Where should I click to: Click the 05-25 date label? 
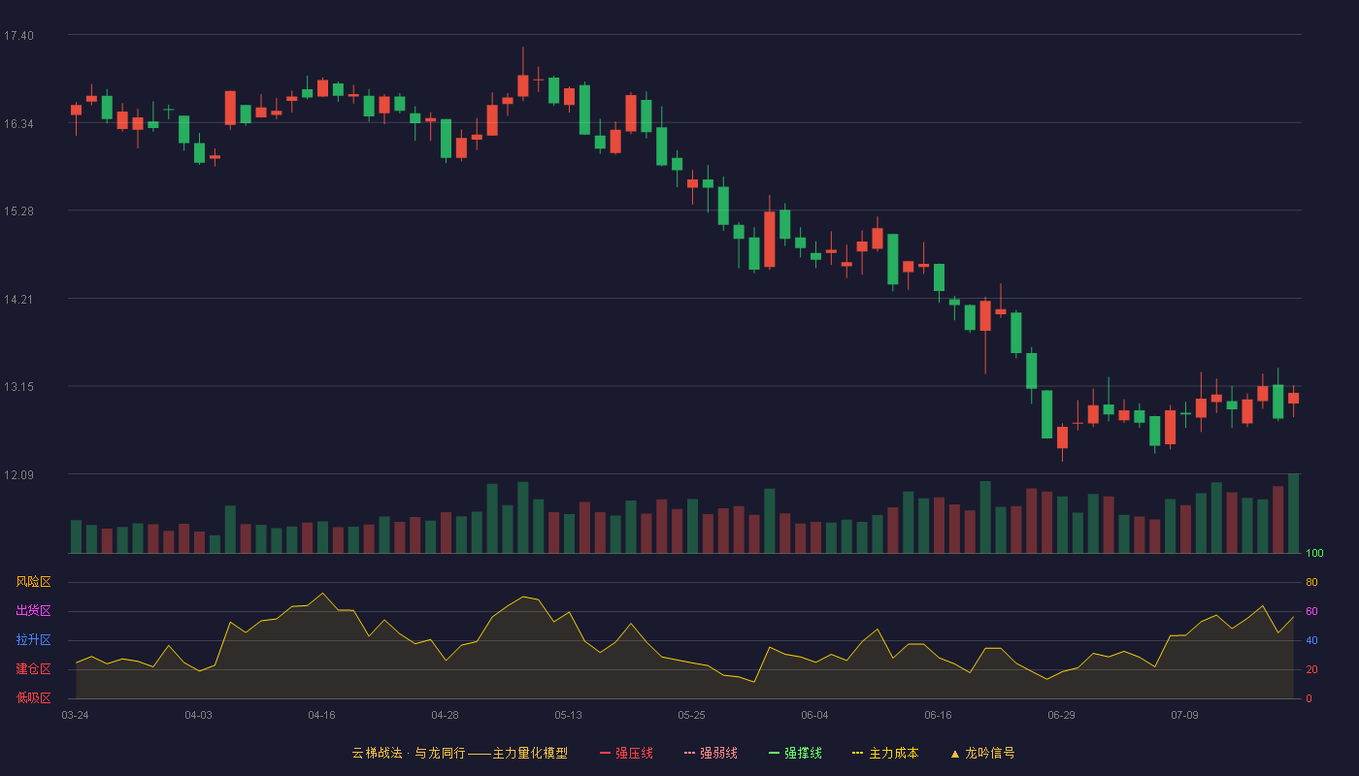(691, 715)
